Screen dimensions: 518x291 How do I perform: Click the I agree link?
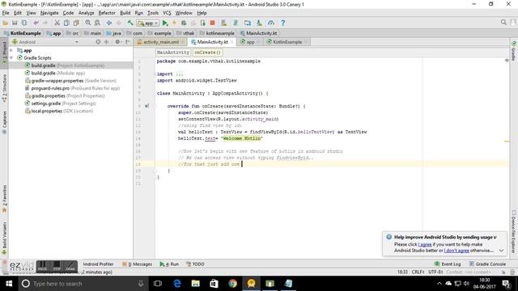[x=425, y=244]
